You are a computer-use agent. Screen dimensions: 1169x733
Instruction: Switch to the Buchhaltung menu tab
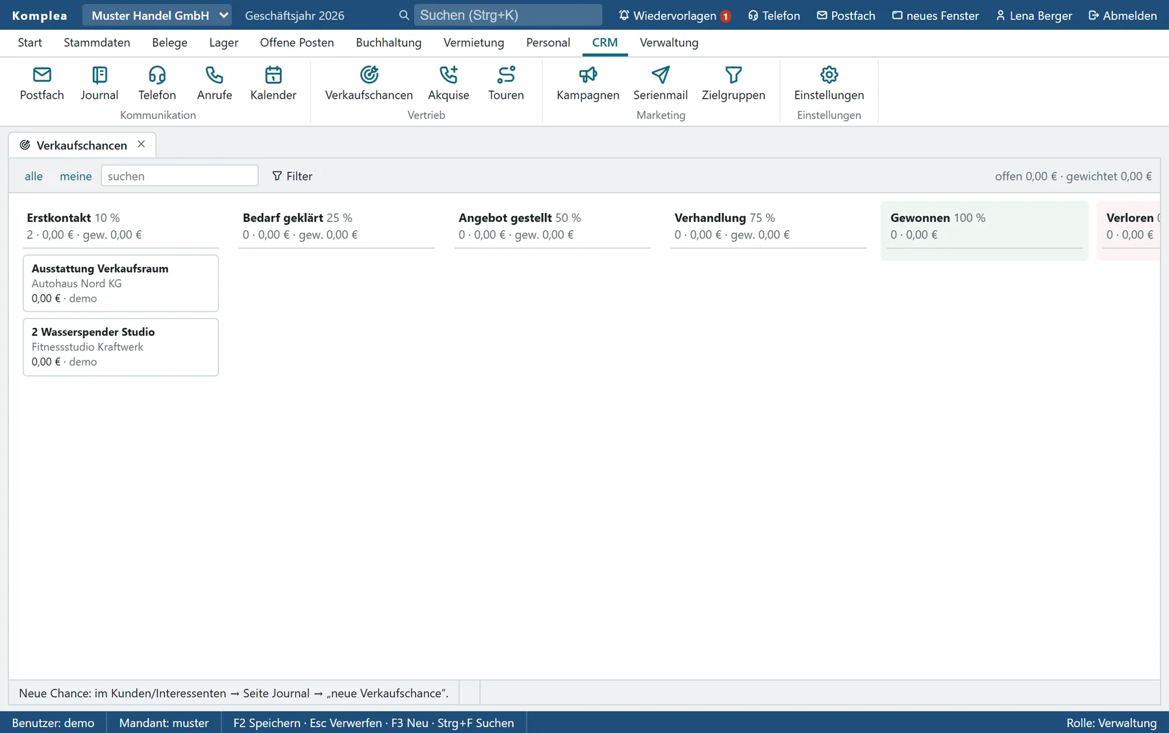pyautogui.click(x=388, y=43)
